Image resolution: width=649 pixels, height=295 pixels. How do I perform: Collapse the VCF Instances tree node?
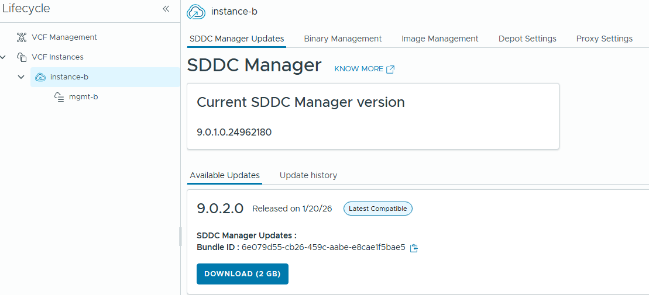tap(4, 57)
